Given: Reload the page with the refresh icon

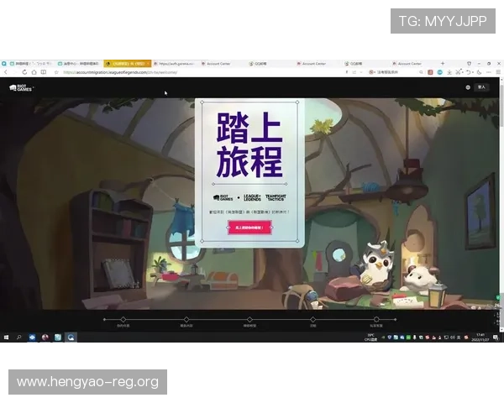Looking at the screenshot, I should pos(24,72).
